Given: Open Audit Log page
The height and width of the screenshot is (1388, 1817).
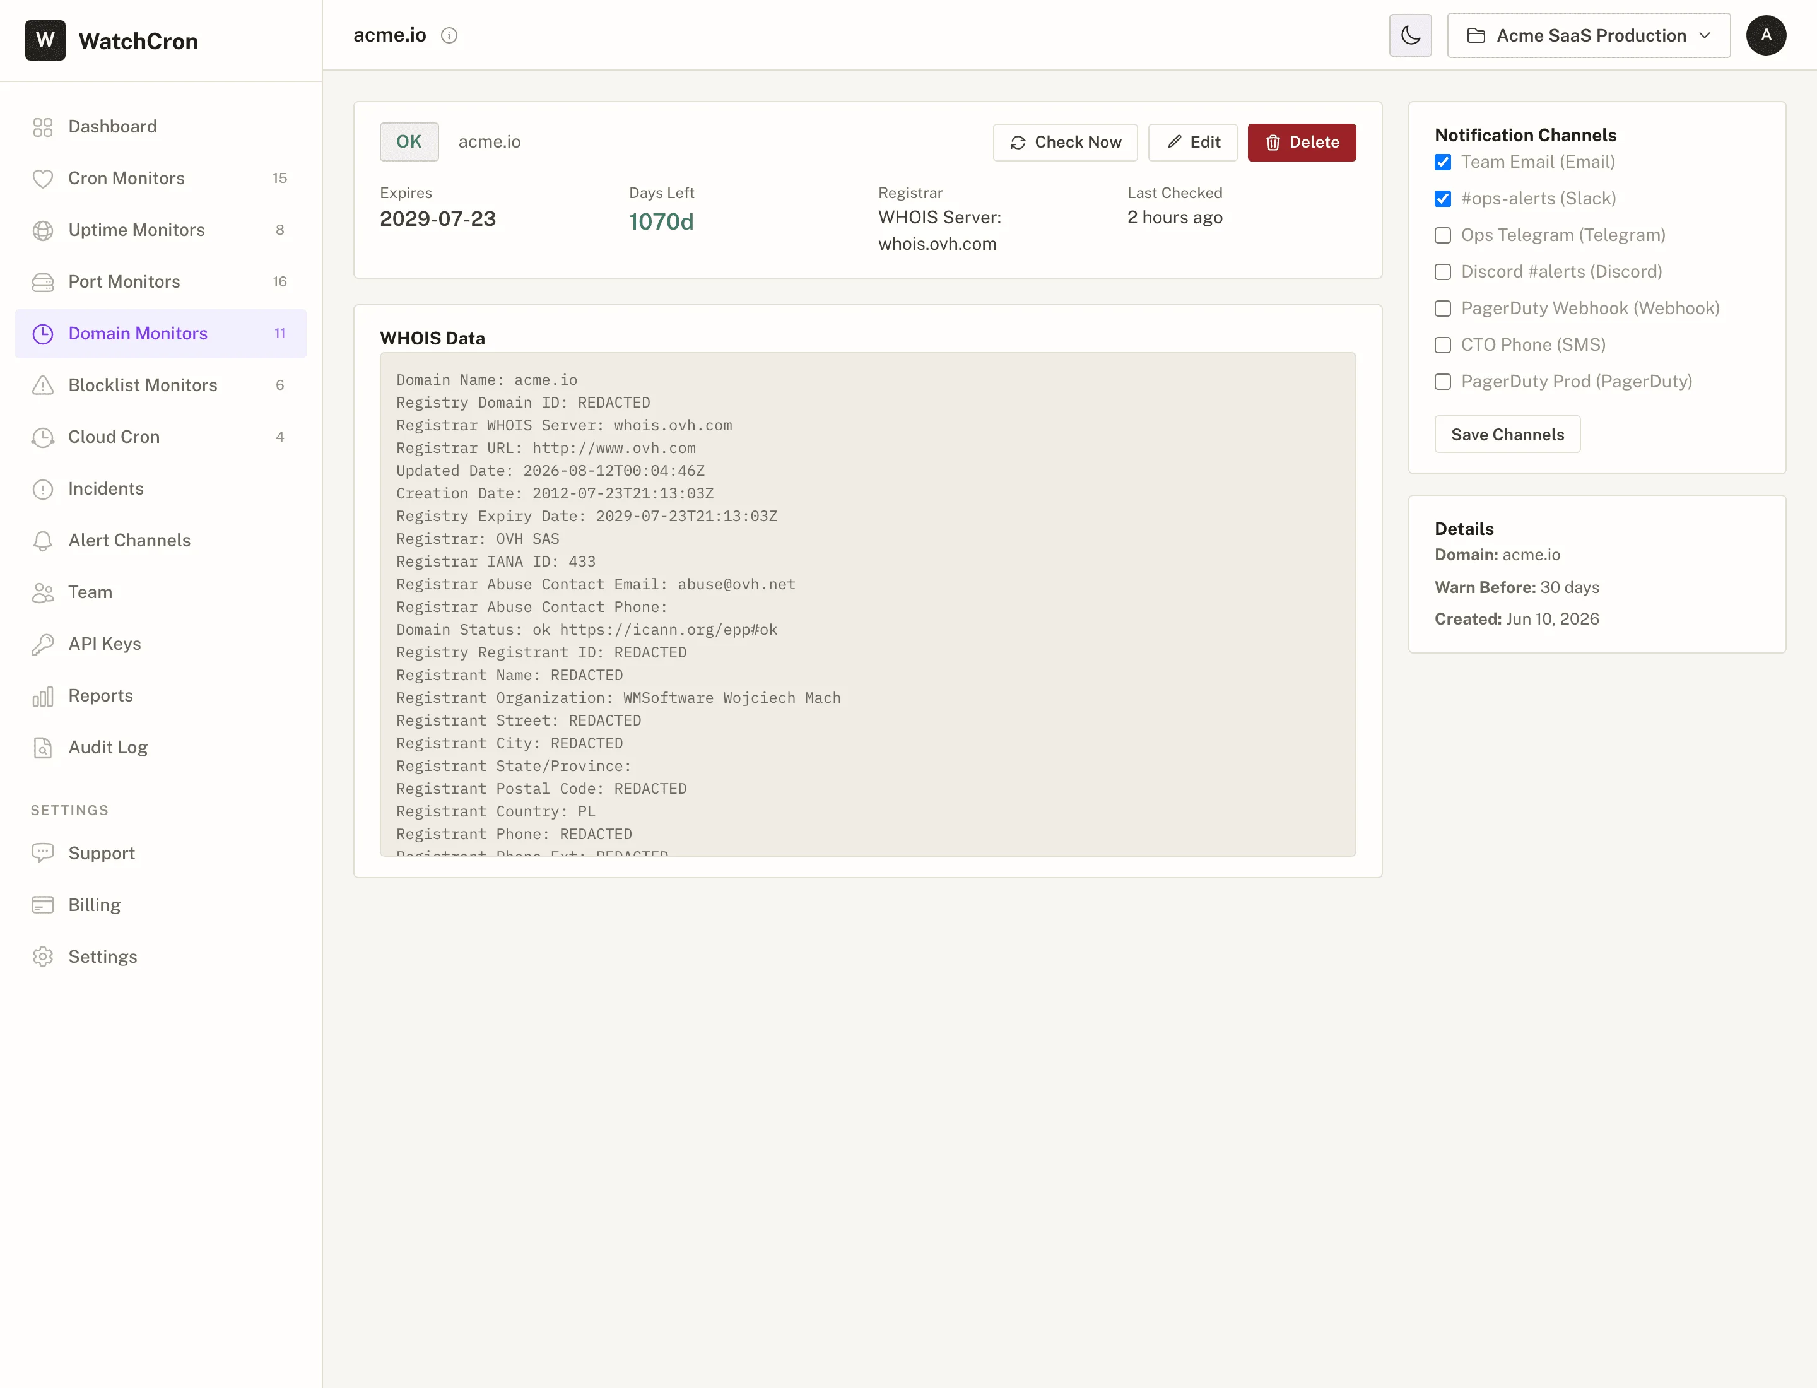Looking at the screenshot, I should pos(160,748).
